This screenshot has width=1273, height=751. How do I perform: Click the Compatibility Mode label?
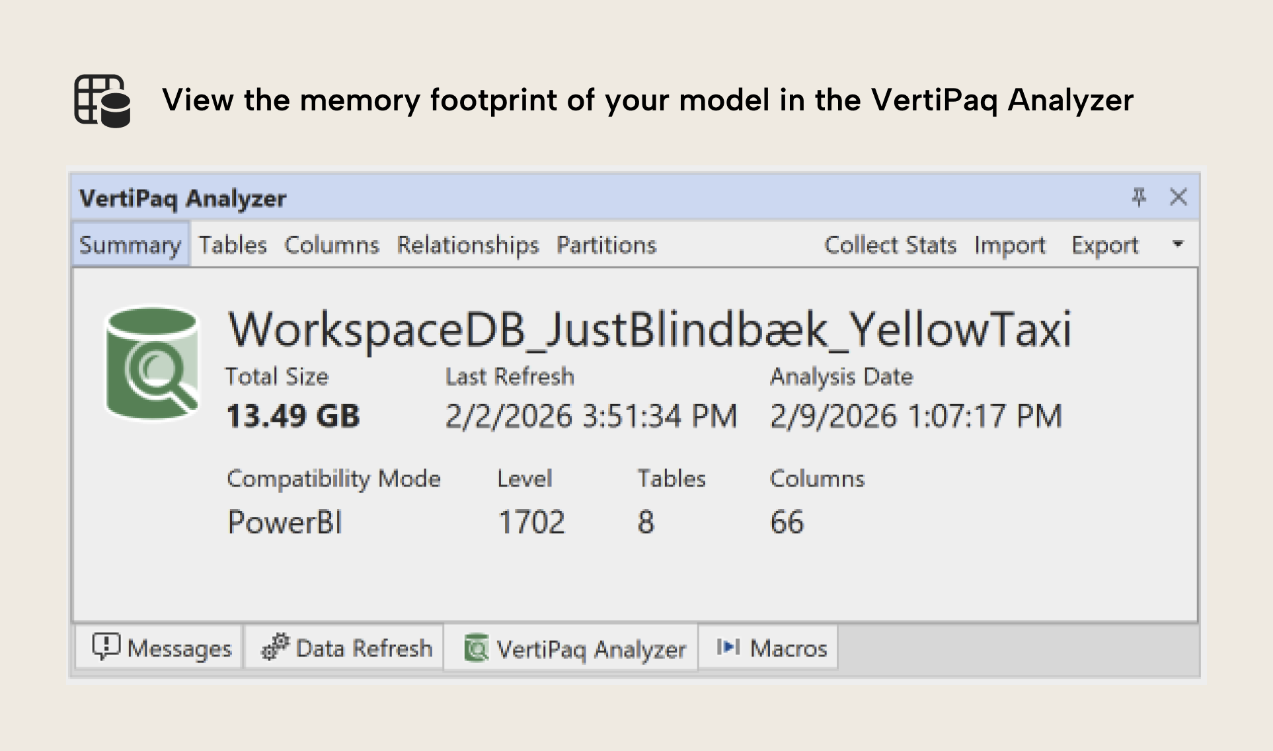[x=334, y=479]
